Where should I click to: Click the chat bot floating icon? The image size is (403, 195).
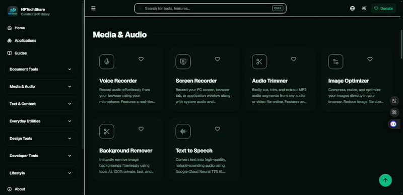click(x=393, y=124)
